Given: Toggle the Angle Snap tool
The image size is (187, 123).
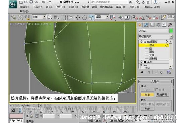Looking at the screenshot, I should (142, 17).
